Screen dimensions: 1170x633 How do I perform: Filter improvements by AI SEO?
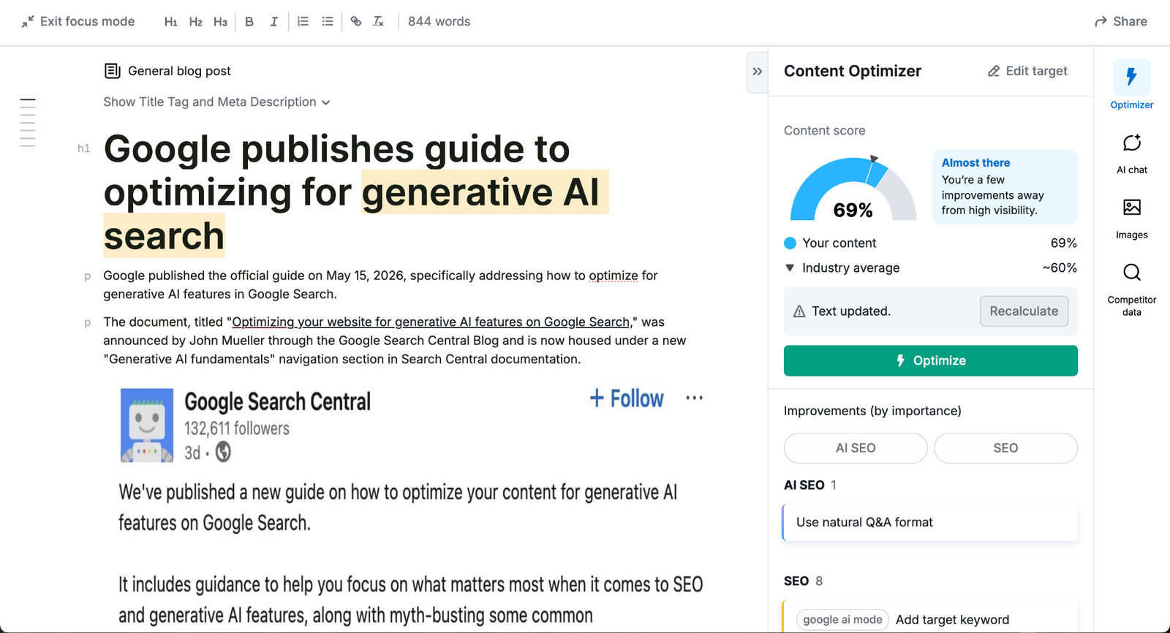tap(856, 448)
